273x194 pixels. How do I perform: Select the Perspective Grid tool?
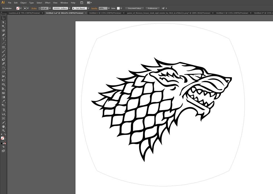pos(3,89)
